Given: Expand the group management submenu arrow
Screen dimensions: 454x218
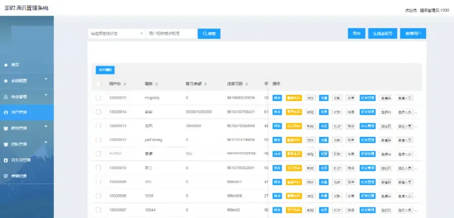Looking at the screenshot, I should pyautogui.click(x=46, y=127).
